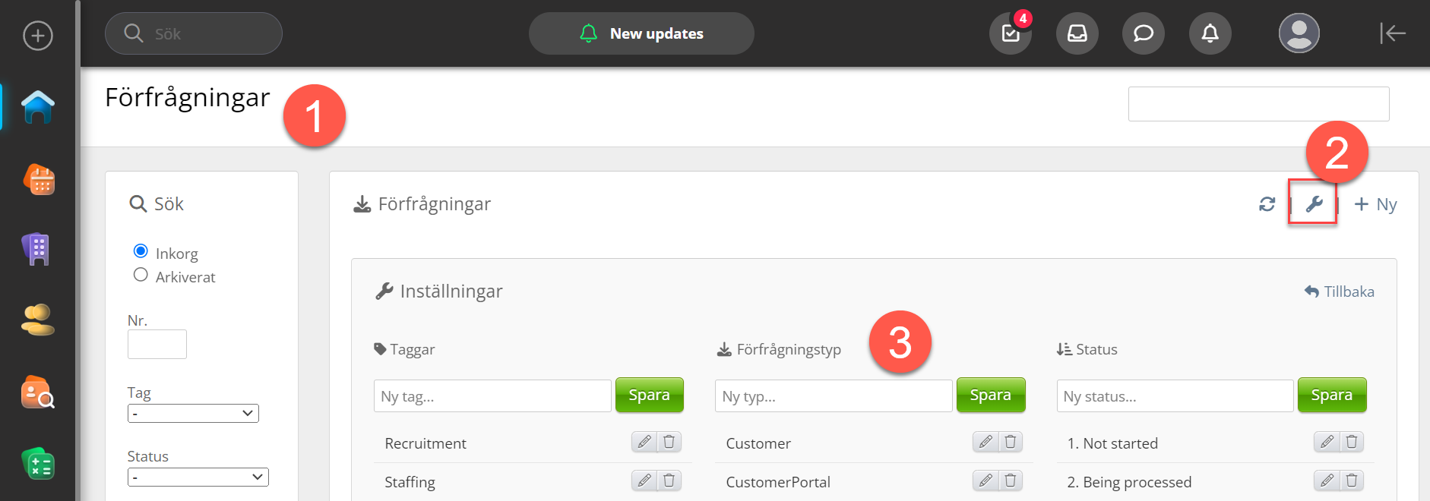Open the wrench settings icon

pyautogui.click(x=1314, y=203)
